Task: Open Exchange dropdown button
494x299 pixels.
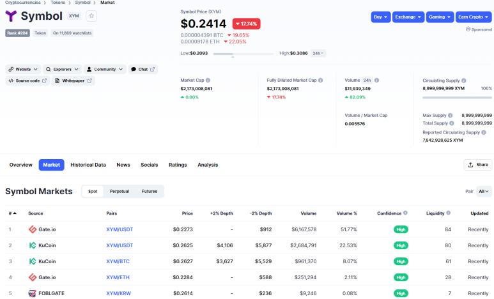Action: coord(408,17)
